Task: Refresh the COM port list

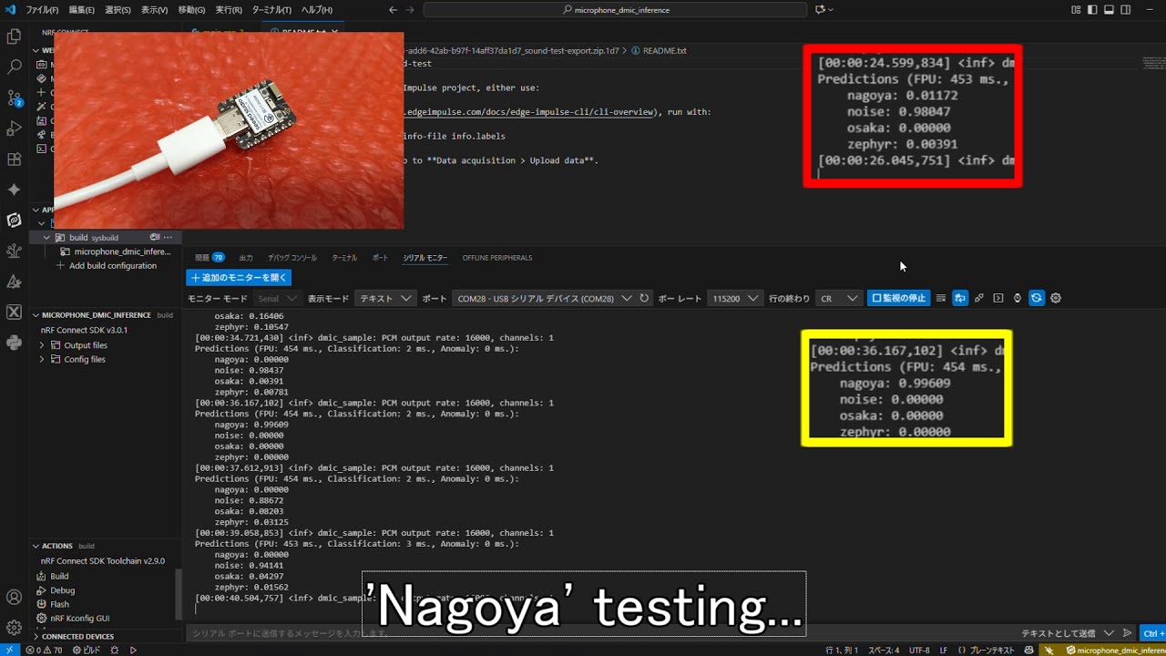Action: coord(644,298)
